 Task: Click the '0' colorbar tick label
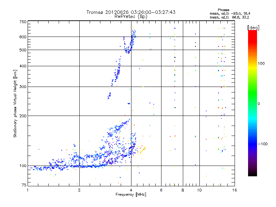coord(258,104)
